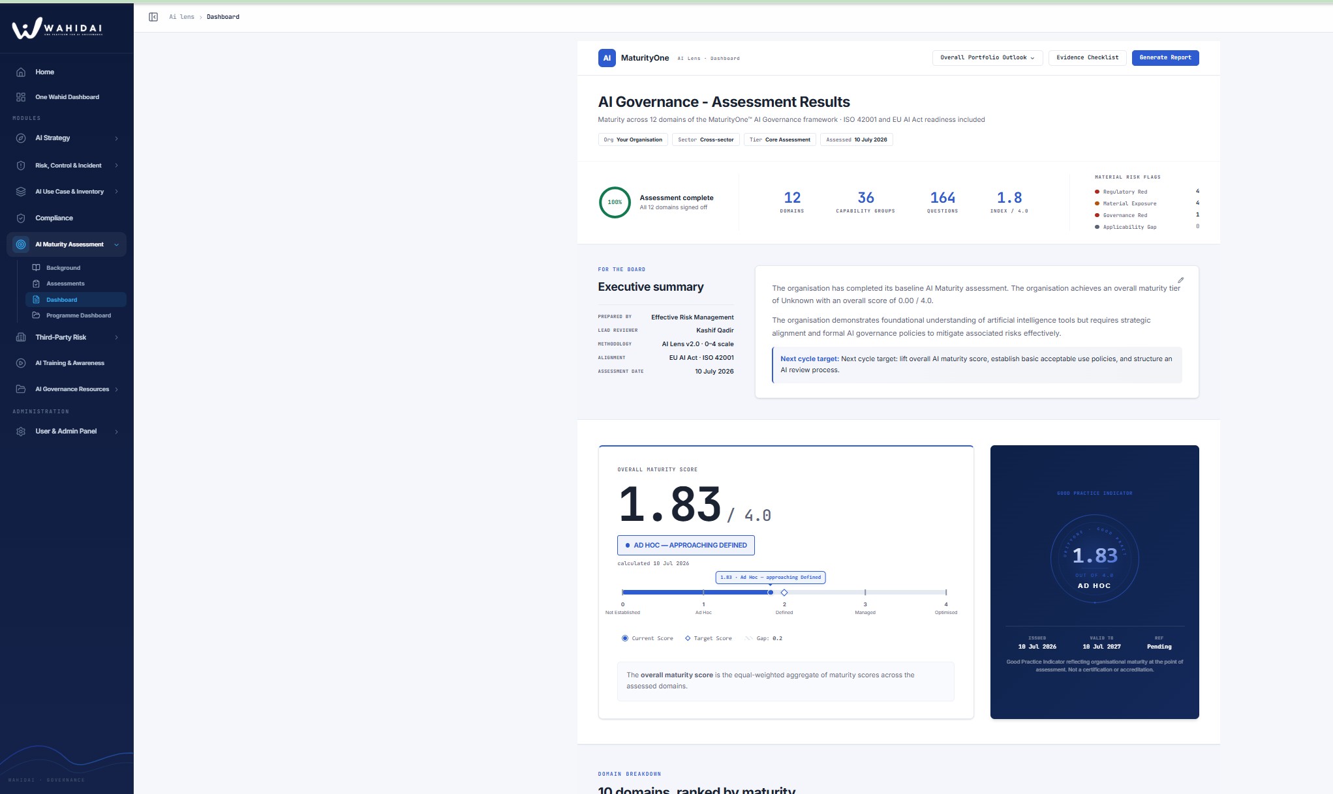Click the Next cycle target callout
Viewport: 1333px width, 794px height.
[x=977, y=364]
